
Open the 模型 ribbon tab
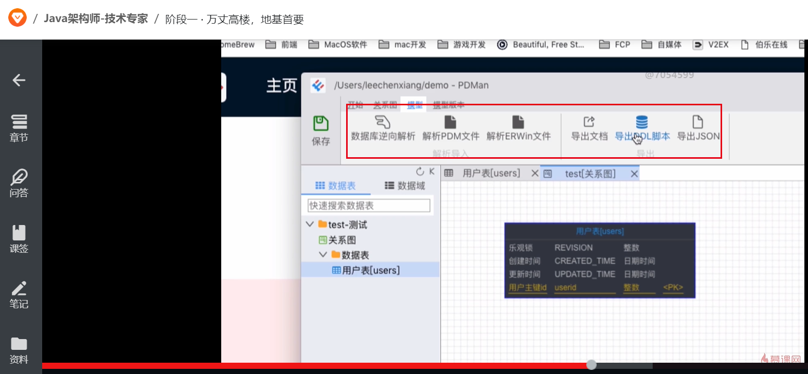tap(415, 105)
